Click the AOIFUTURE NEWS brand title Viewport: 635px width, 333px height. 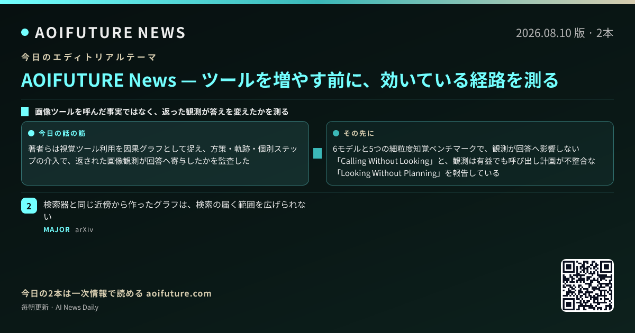tap(110, 33)
